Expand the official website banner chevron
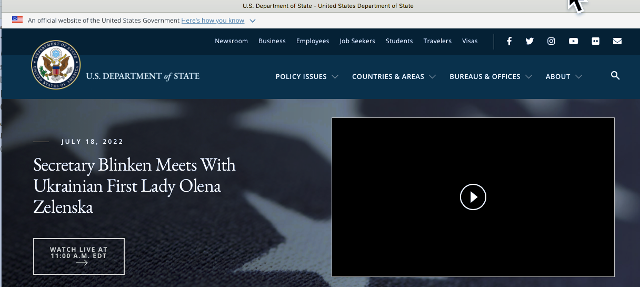Viewport: 640px width, 287px height. pyautogui.click(x=253, y=21)
